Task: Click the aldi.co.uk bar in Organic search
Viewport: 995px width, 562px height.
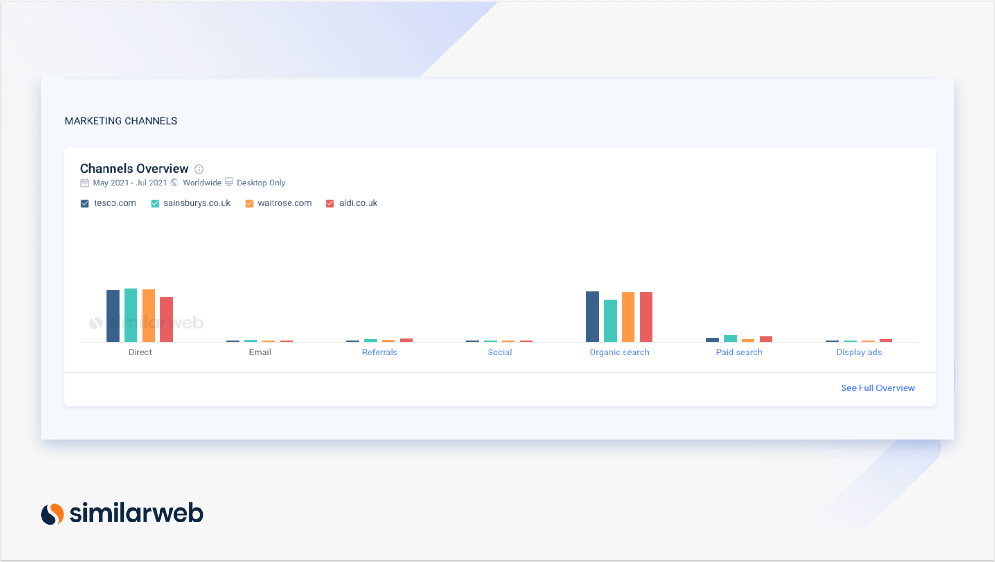Action: pos(646,317)
